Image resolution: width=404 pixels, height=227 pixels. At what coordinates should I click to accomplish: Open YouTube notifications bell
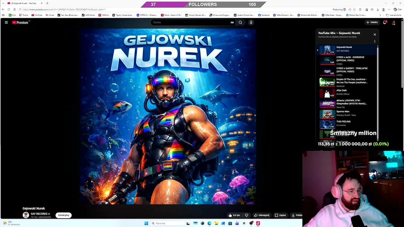coord(385,22)
